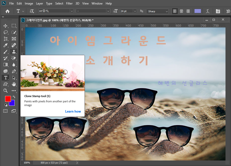Select the Clone Stamp tool
The height and width of the screenshot is (166, 231).
pos(14,52)
